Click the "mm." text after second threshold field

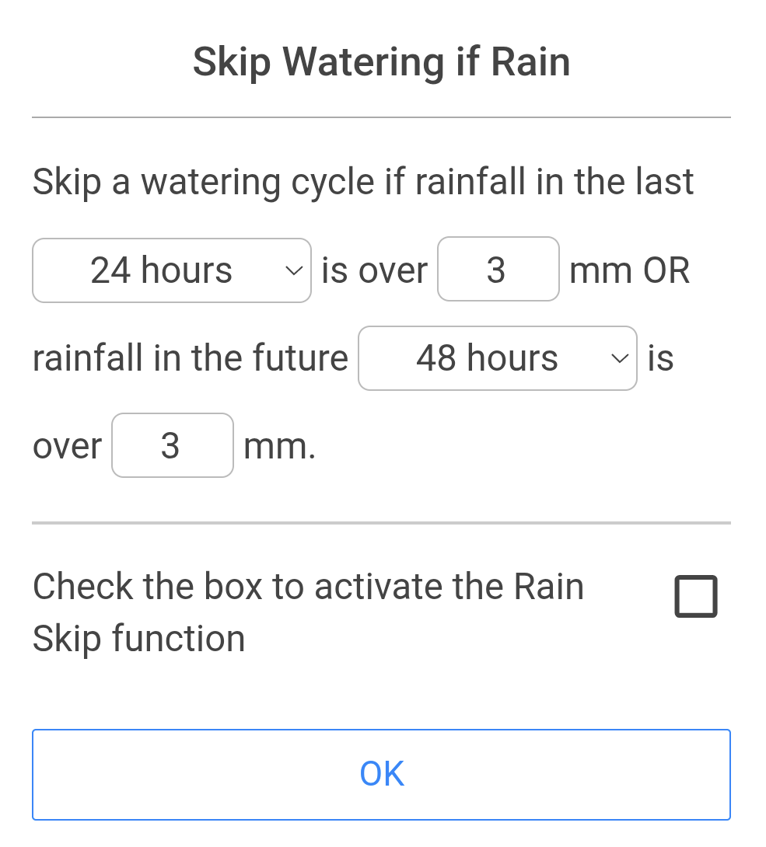click(280, 446)
